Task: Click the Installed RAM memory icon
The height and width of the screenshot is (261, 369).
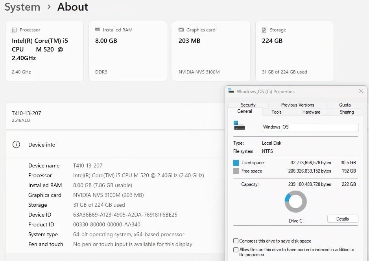Action: pos(98,29)
